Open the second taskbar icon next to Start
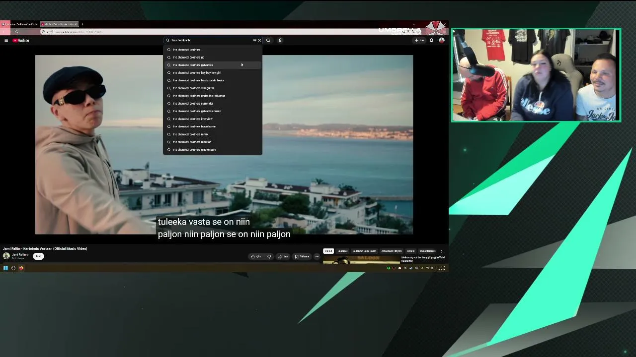Viewport: 636px width, 357px height. pyautogui.click(x=13, y=268)
